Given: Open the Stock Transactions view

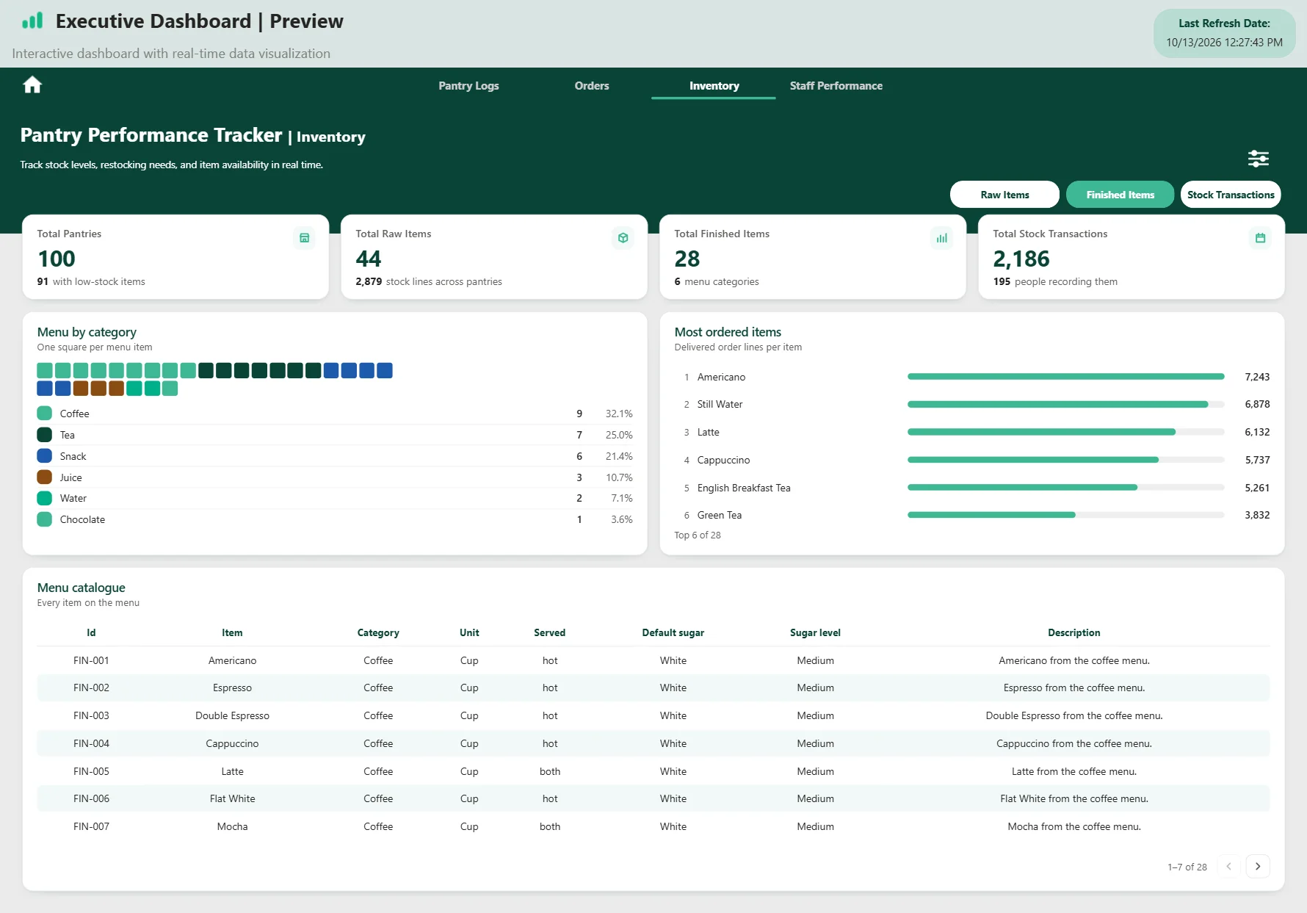Looking at the screenshot, I should coord(1231,195).
